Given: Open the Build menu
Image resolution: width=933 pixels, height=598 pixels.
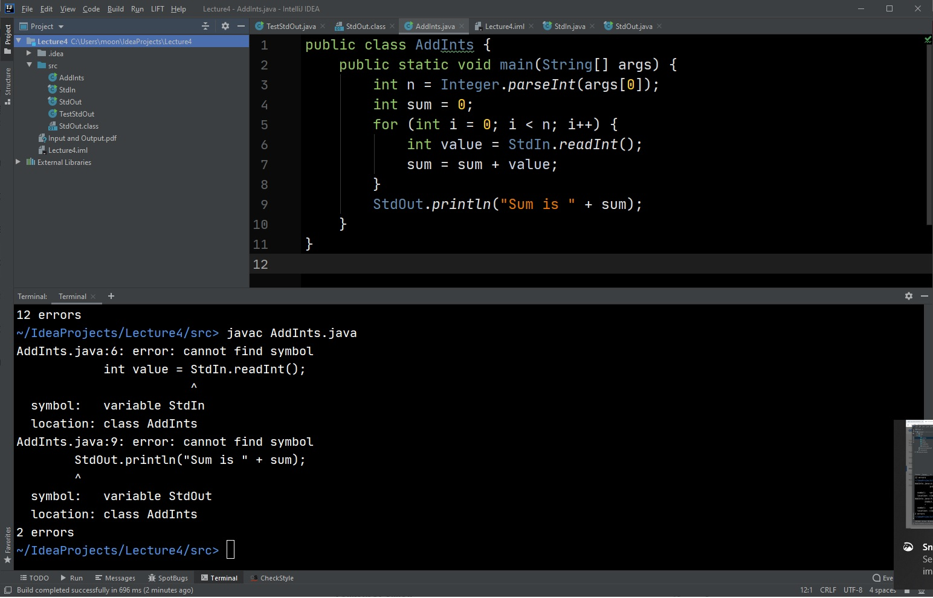Looking at the screenshot, I should click(x=115, y=9).
